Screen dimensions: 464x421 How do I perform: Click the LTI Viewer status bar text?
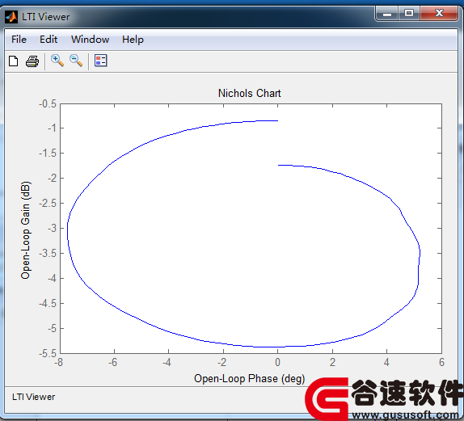click(x=33, y=397)
